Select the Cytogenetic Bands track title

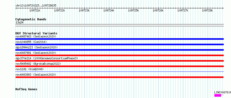(31, 19)
